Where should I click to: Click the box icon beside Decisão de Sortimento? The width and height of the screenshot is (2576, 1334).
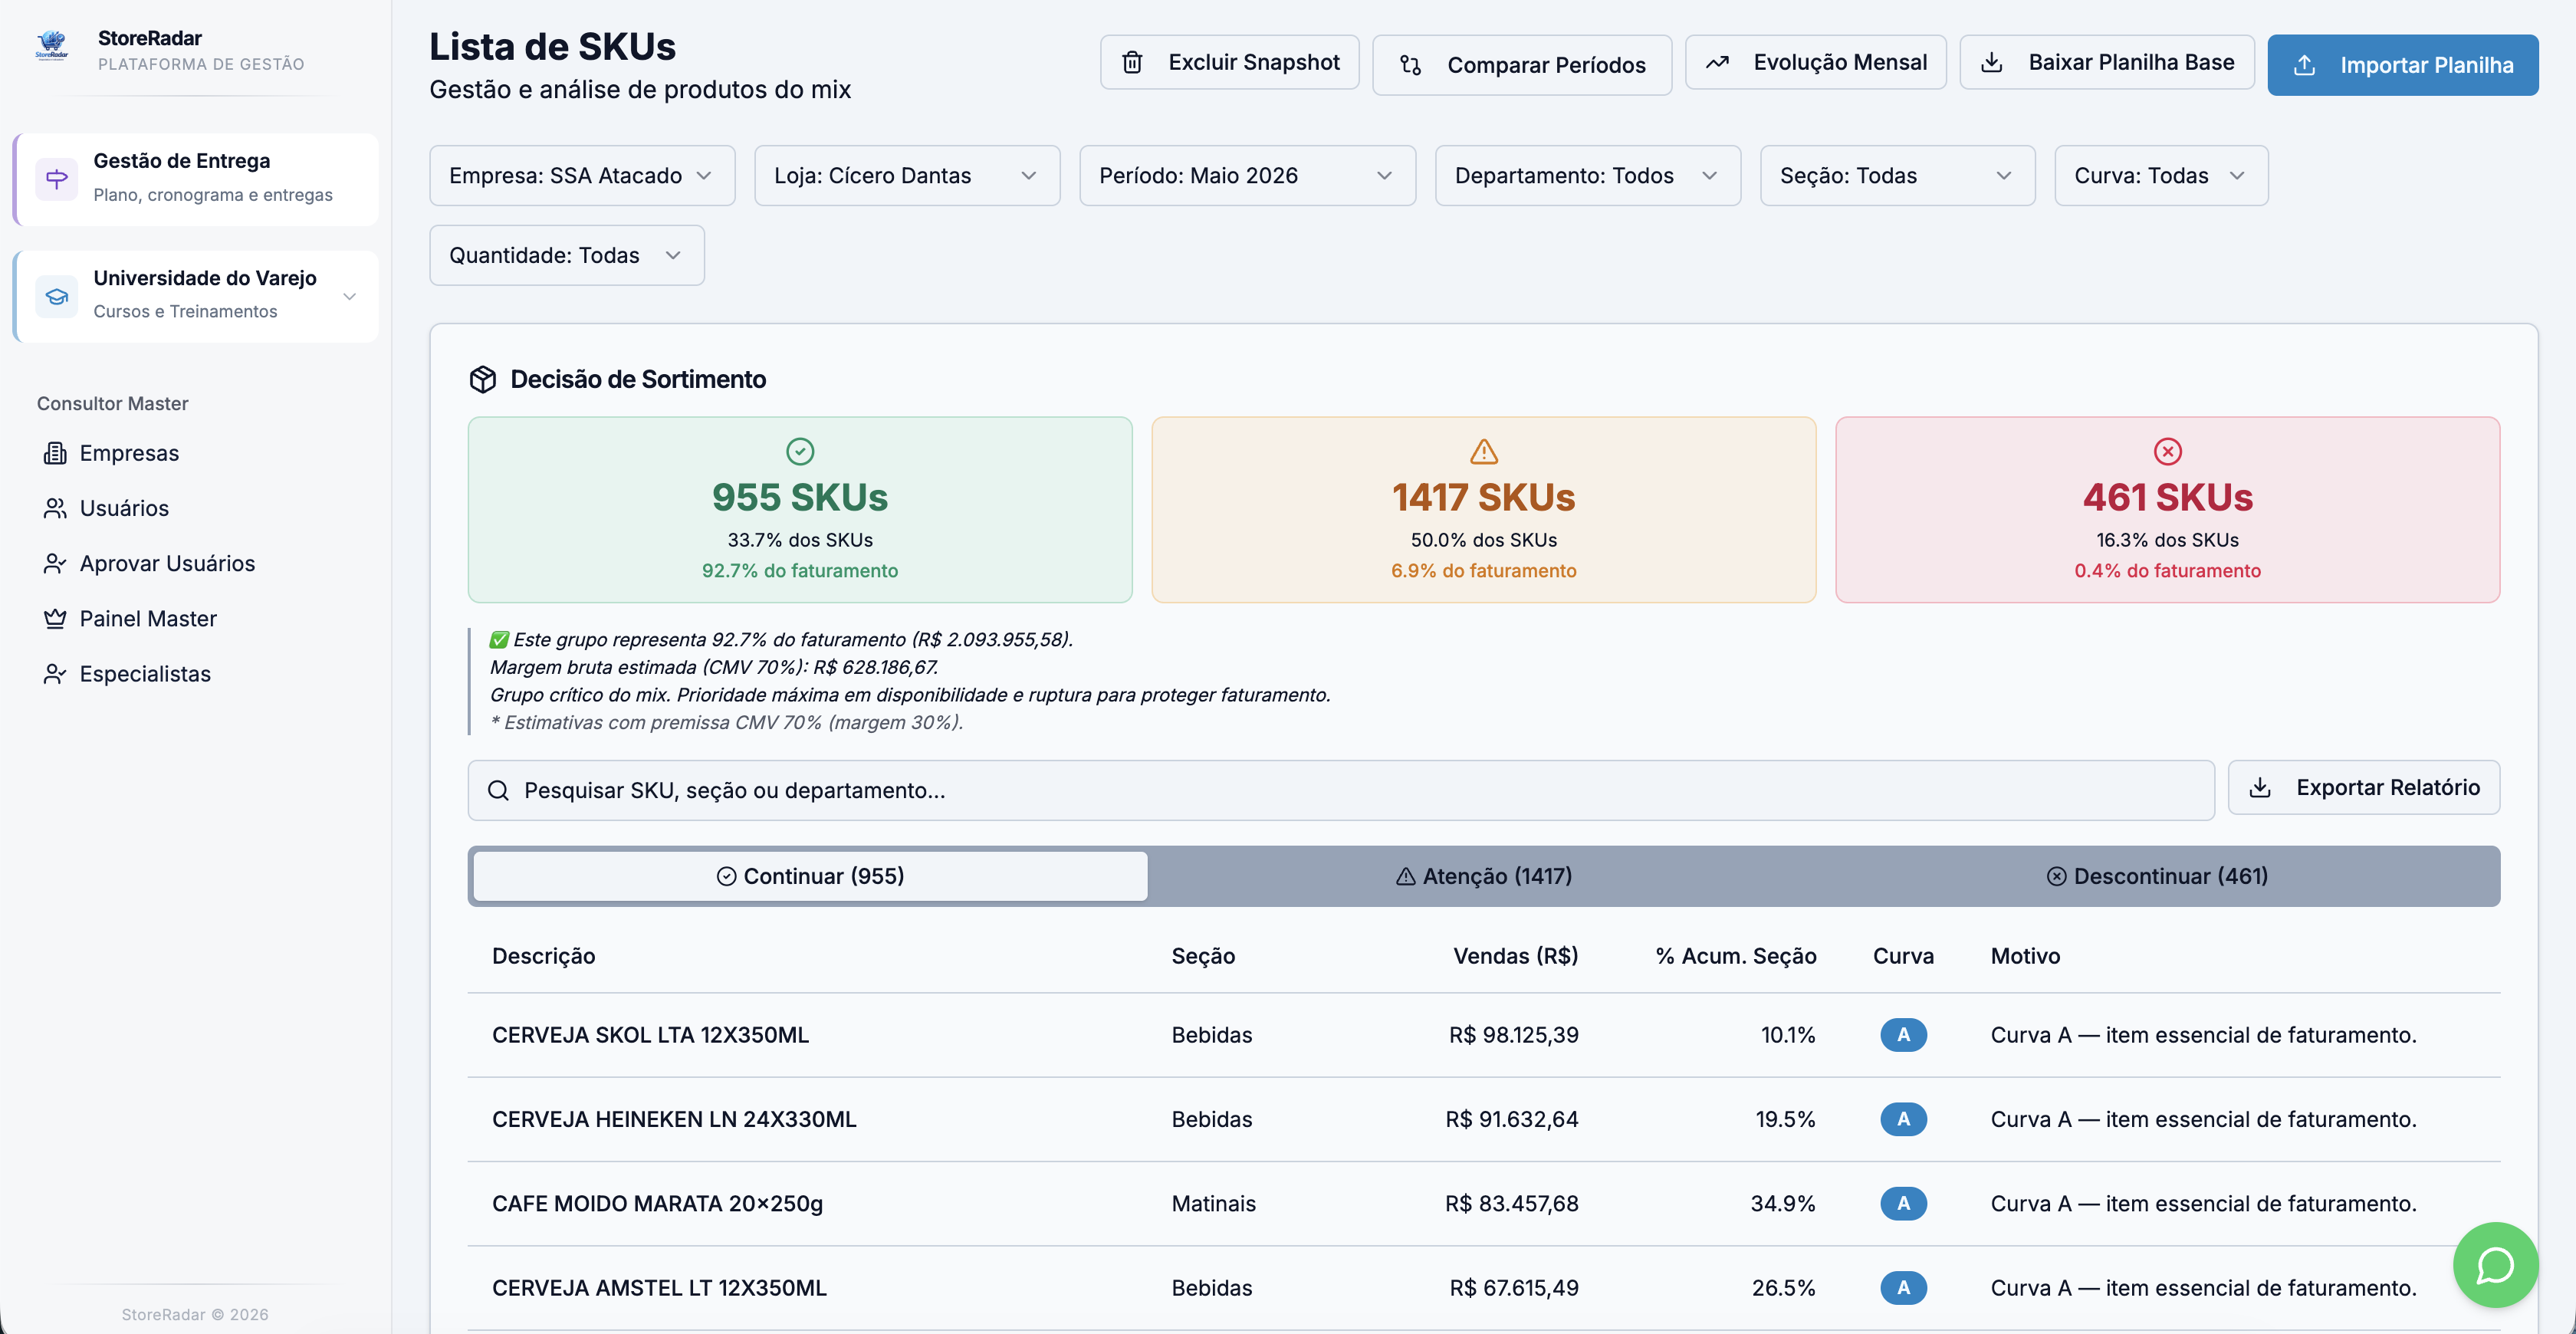[x=483, y=379]
